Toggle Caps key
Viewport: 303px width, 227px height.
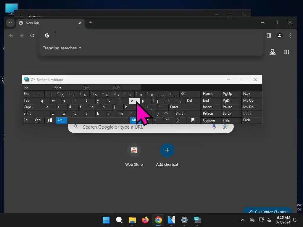click(33, 107)
